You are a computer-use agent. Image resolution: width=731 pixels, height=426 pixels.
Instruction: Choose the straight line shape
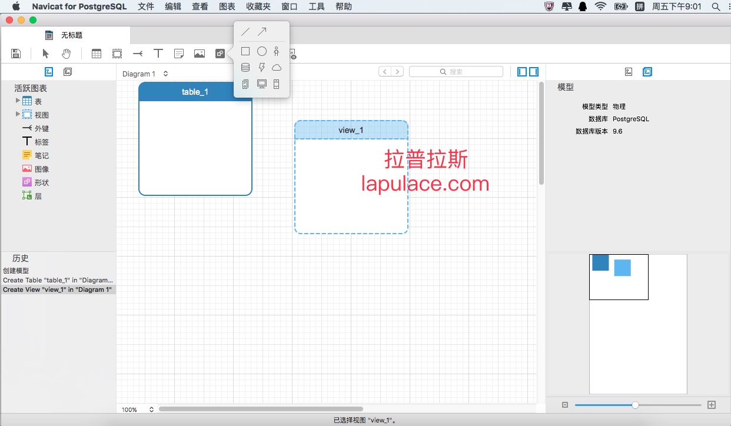click(245, 32)
